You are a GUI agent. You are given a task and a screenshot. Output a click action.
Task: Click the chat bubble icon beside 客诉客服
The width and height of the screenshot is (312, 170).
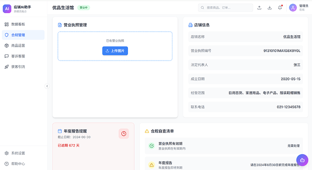(x=7, y=56)
